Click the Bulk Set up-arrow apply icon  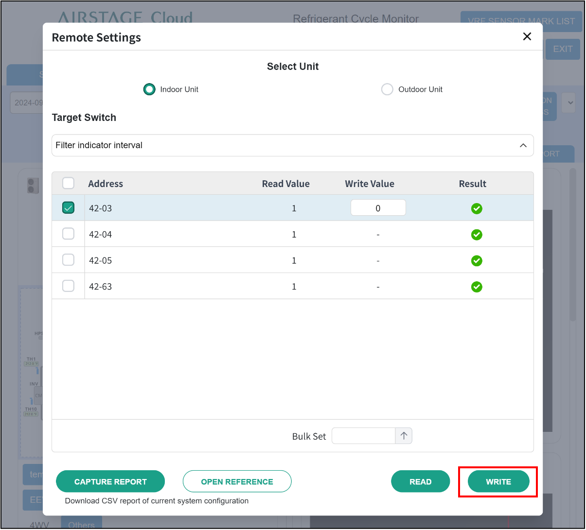point(404,436)
